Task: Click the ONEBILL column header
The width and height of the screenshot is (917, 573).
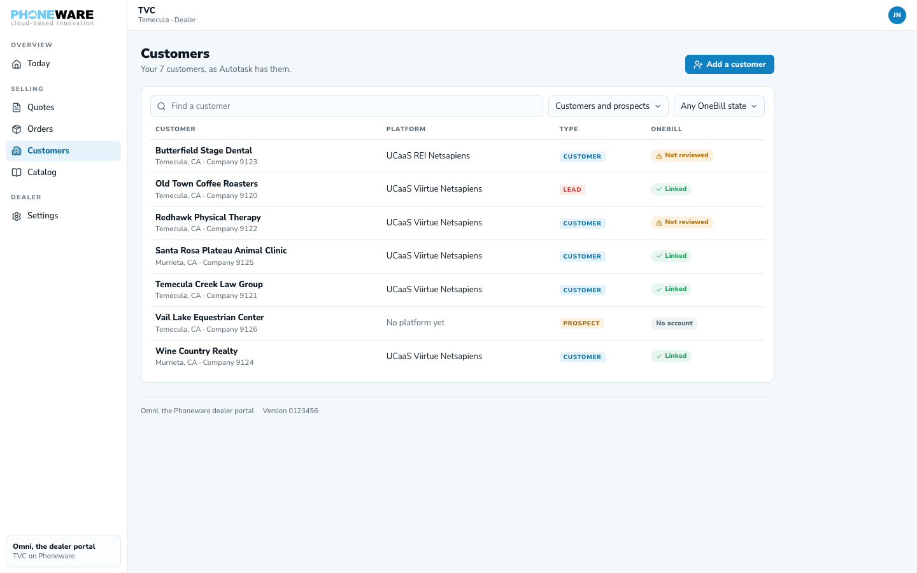Action: pyautogui.click(x=666, y=129)
